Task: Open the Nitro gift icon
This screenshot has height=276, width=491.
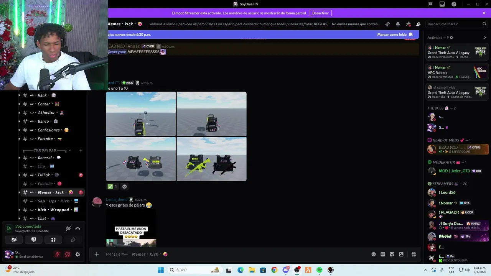Action: (x=414, y=254)
